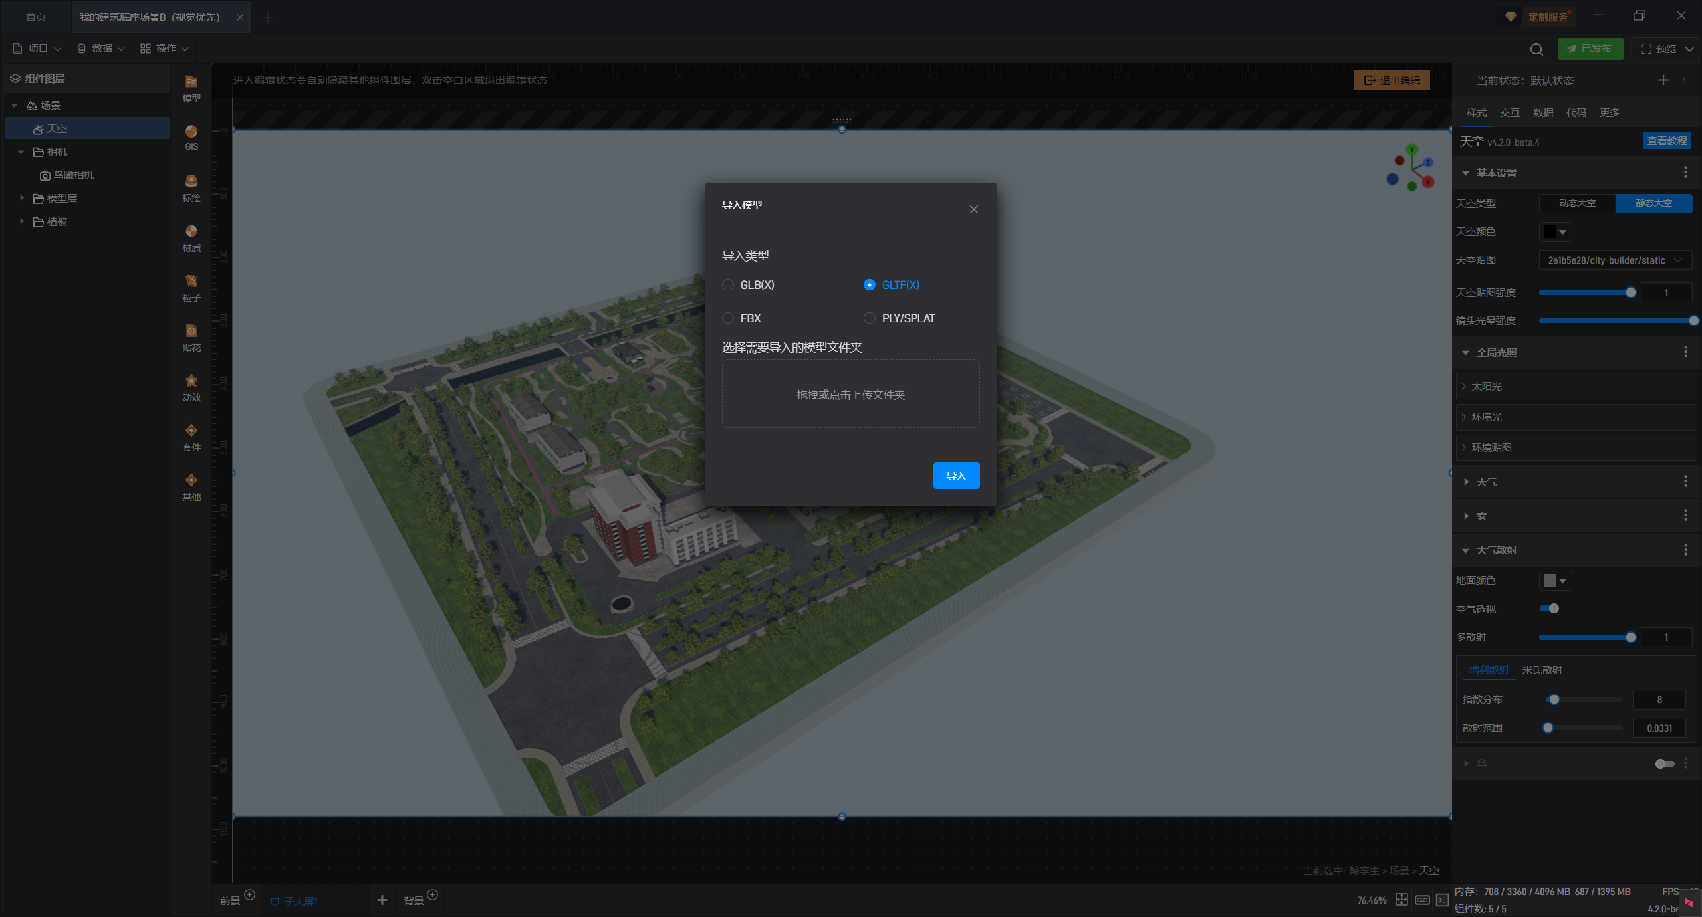Choose the FBX import type radio
Screen dimensions: 1702x917
728,318
